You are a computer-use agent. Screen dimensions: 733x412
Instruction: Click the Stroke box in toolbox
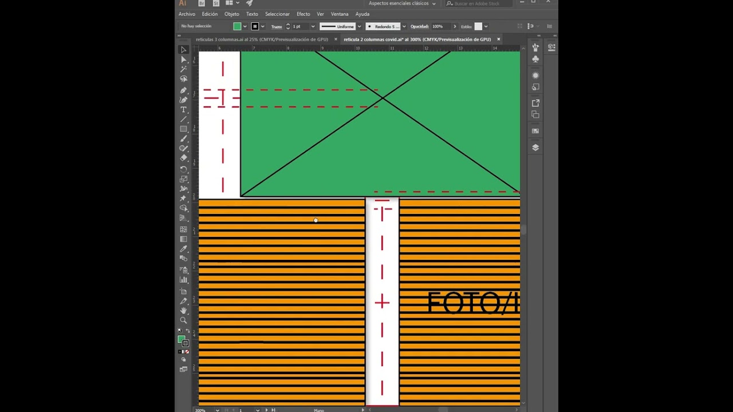pyautogui.click(x=186, y=343)
